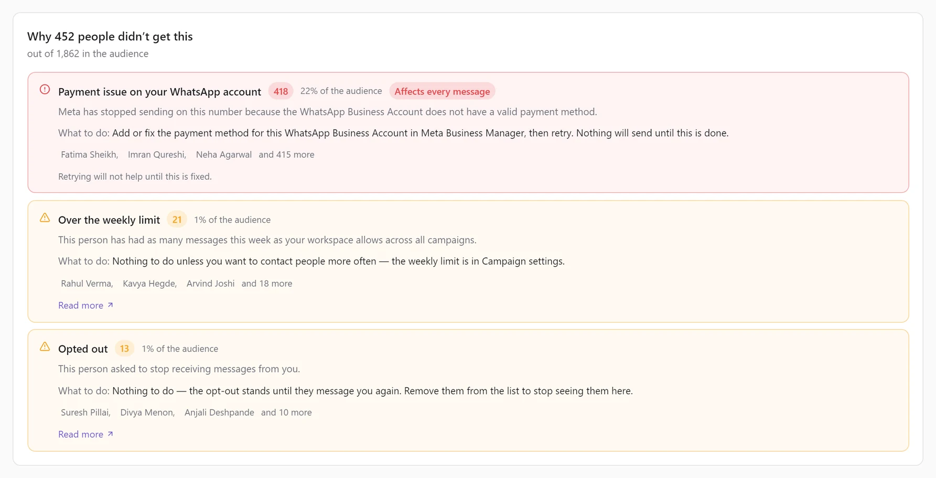Click the warning triangle icon for Opted out
Viewport: 936px width, 478px height.
point(45,346)
